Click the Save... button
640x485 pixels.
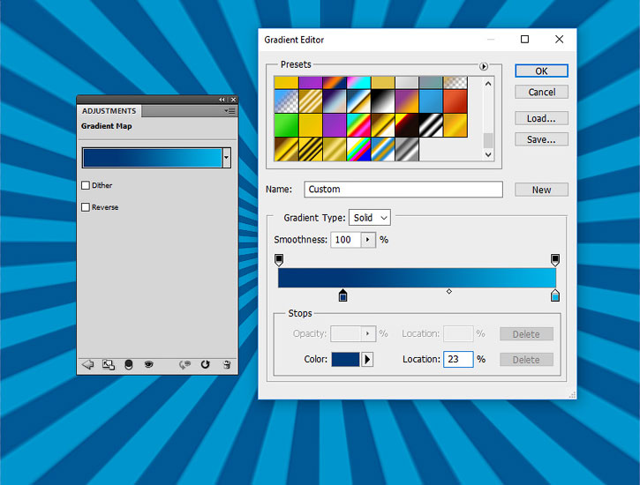click(541, 139)
